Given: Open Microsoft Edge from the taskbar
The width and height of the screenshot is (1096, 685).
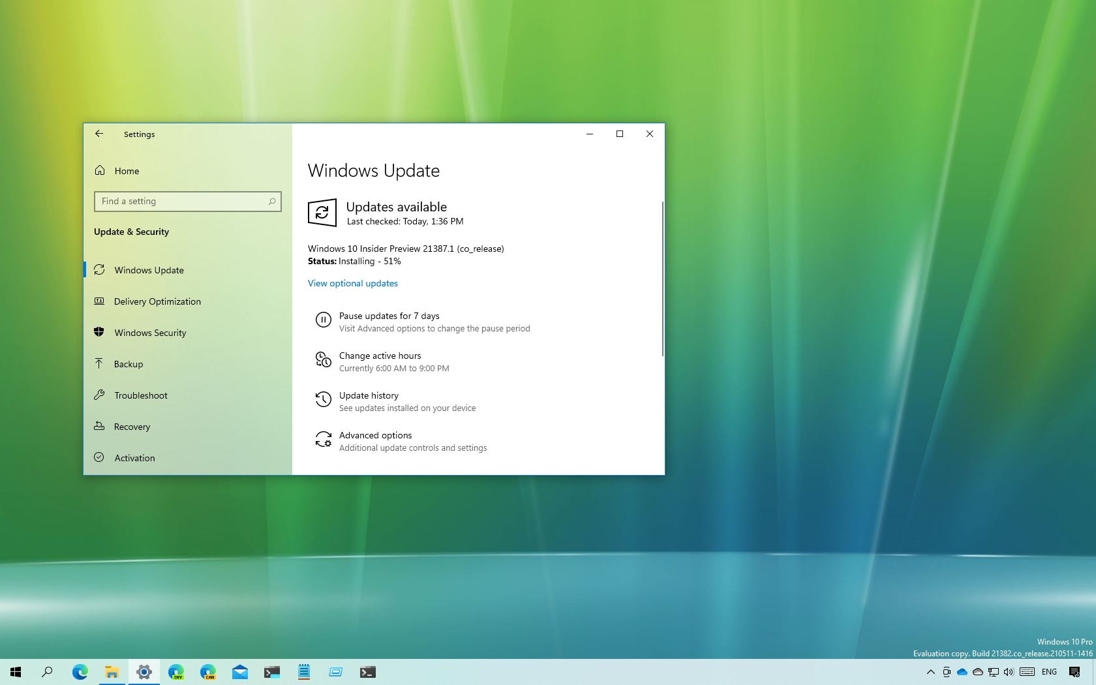Looking at the screenshot, I should coord(80,672).
